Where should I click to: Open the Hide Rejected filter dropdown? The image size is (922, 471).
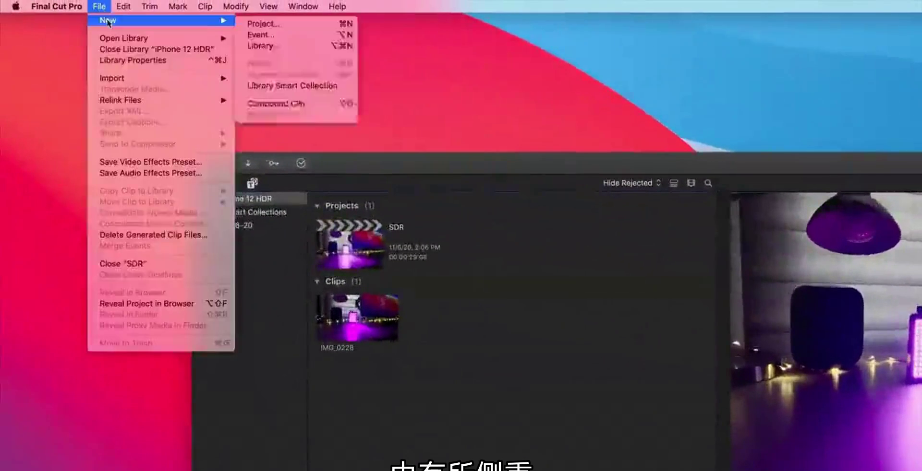tap(632, 183)
